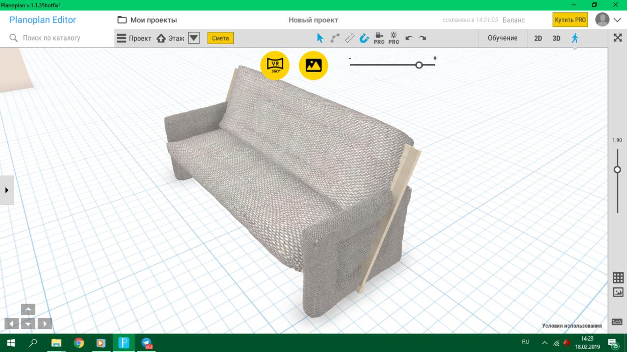Screen dimensions: 627x352
Task: Open the PRO sun lighting settings
Action: (x=394, y=38)
